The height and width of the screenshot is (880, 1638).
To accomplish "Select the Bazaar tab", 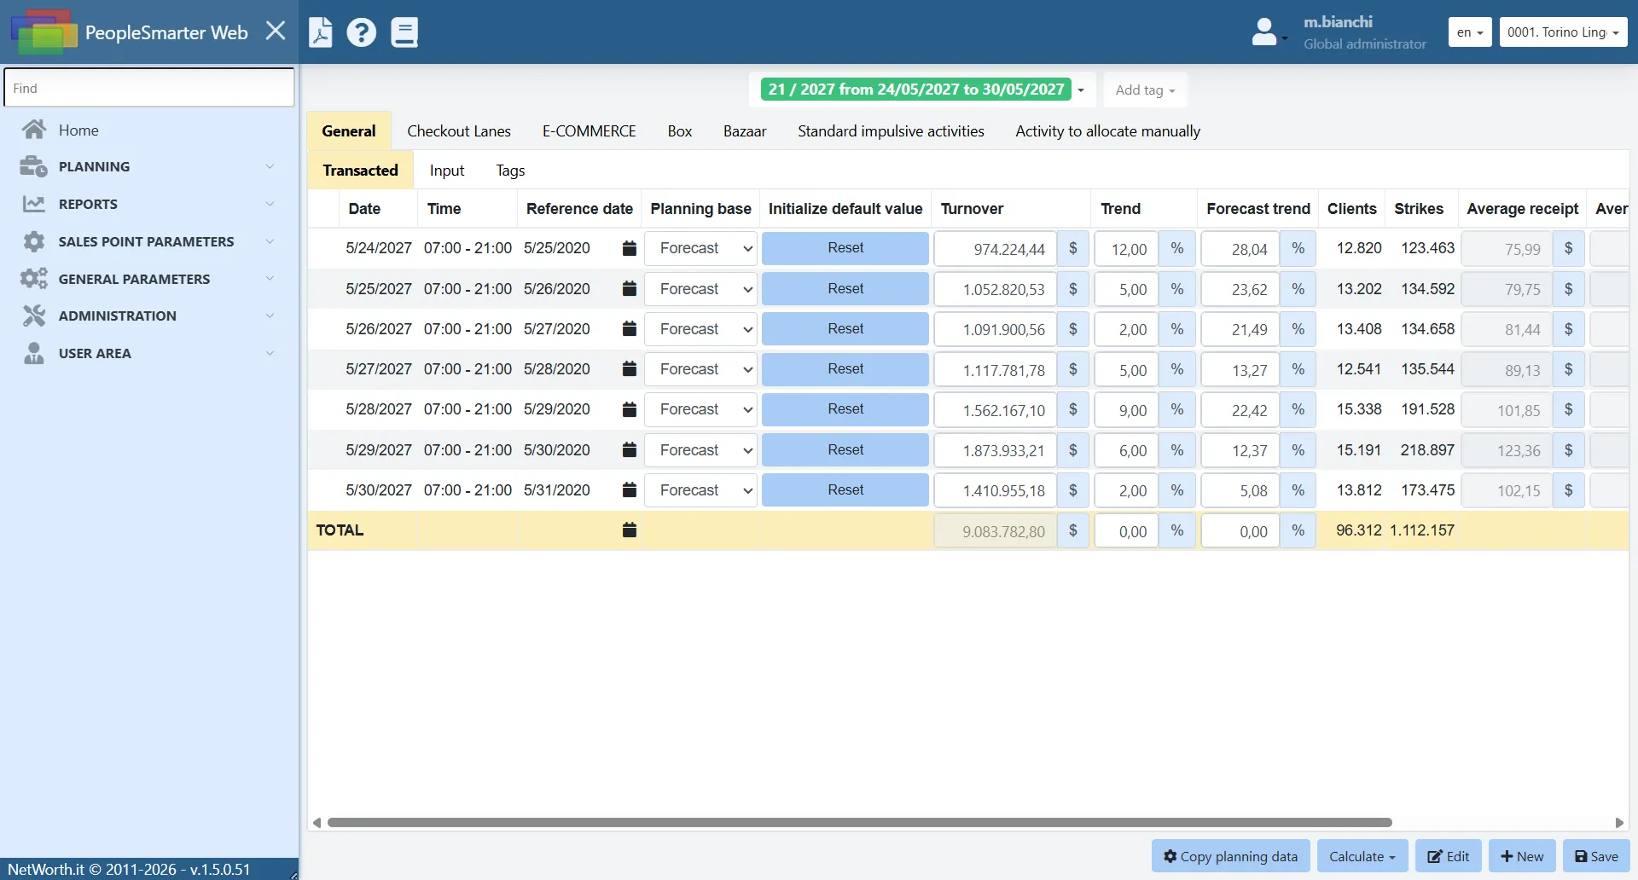I will pos(745,131).
